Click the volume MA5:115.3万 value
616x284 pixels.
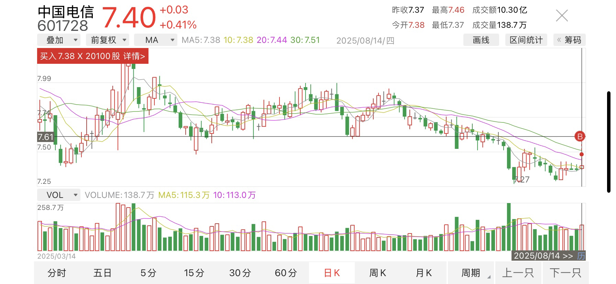184,195
